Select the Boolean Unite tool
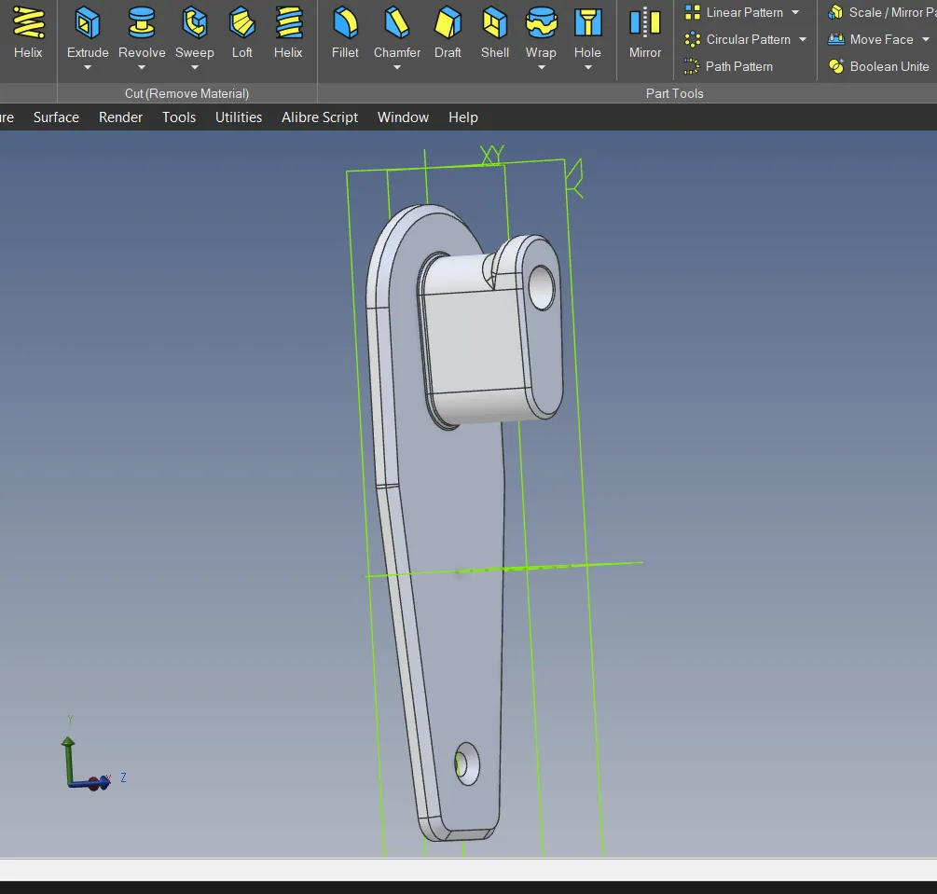This screenshot has width=937, height=894. tap(878, 66)
